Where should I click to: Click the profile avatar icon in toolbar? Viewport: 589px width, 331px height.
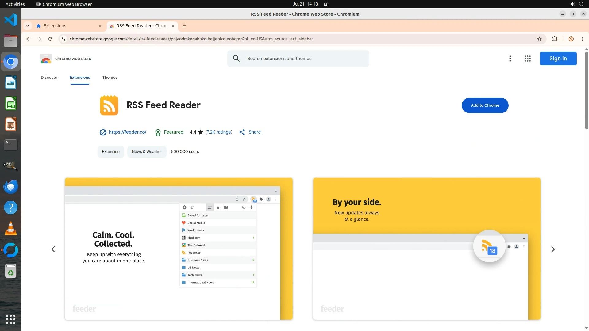(571, 39)
